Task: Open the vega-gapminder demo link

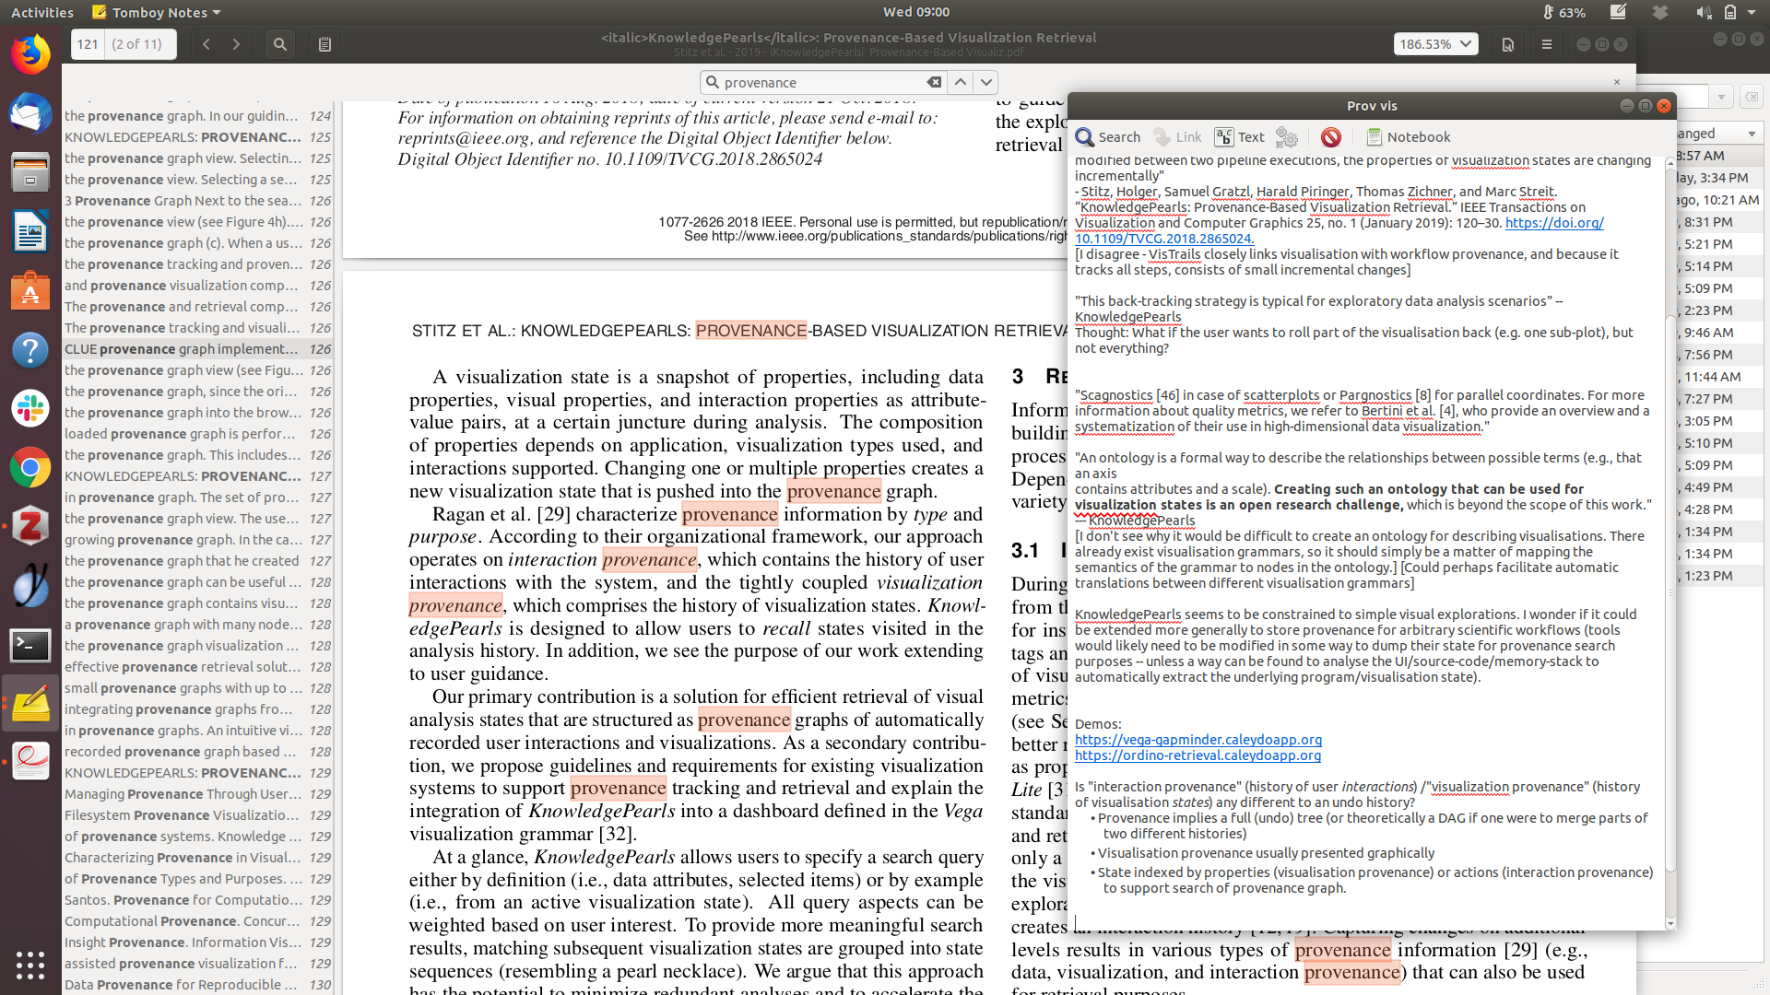Action: tap(1198, 740)
